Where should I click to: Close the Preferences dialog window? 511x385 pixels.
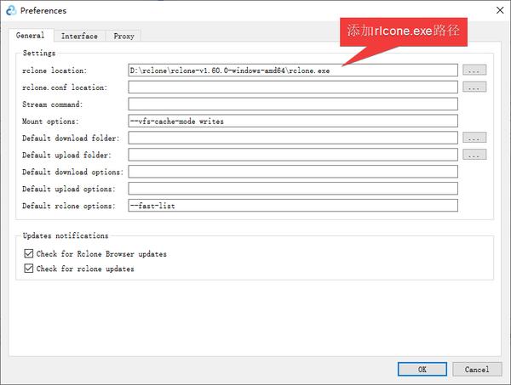500,10
